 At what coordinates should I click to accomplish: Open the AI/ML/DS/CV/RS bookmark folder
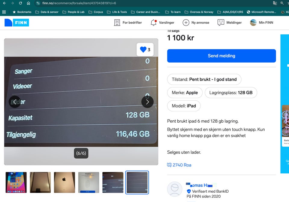(230, 12)
